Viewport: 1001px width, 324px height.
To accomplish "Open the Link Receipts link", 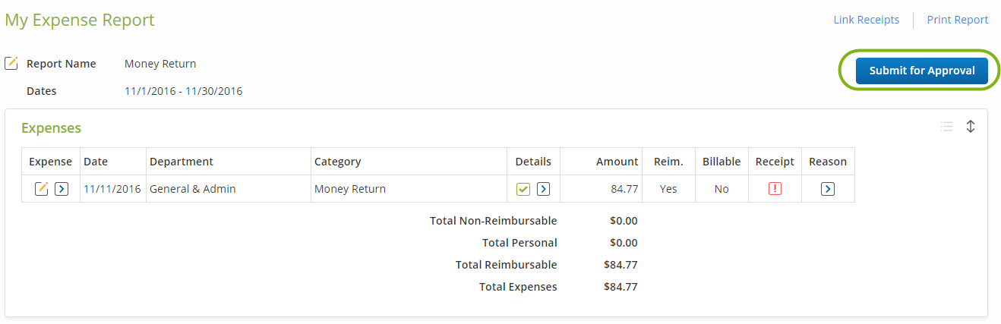I will pyautogui.click(x=867, y=20).
